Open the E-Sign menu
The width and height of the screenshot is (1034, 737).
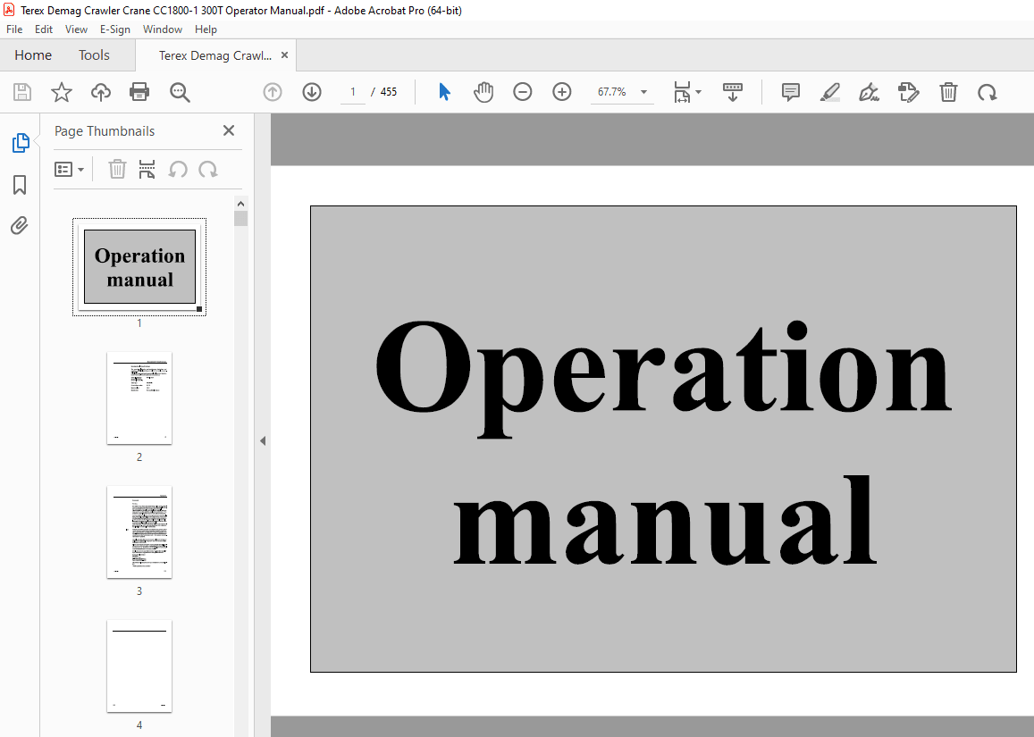point(115,29)
